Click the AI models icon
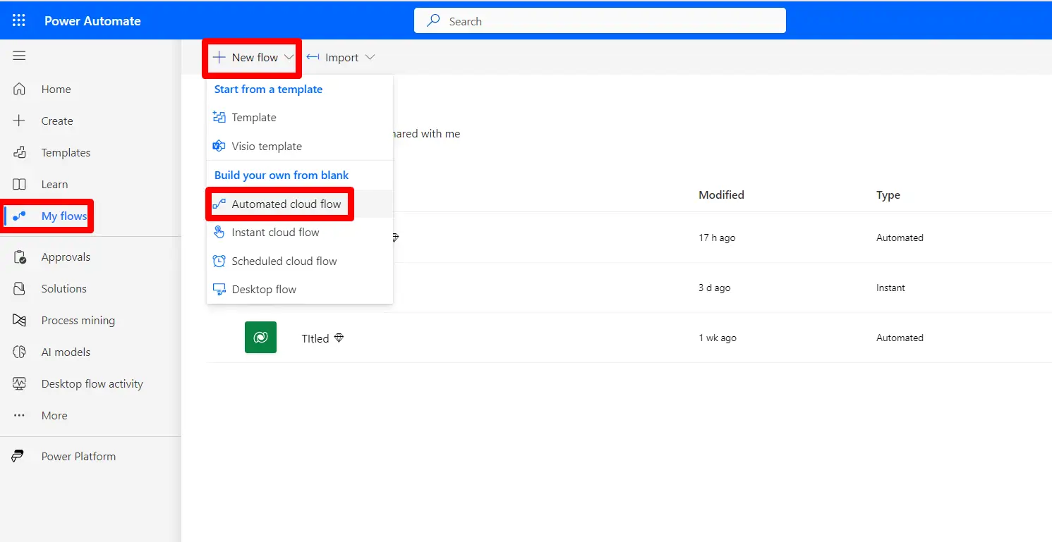The image size is (1052, 542). (20, 352)
